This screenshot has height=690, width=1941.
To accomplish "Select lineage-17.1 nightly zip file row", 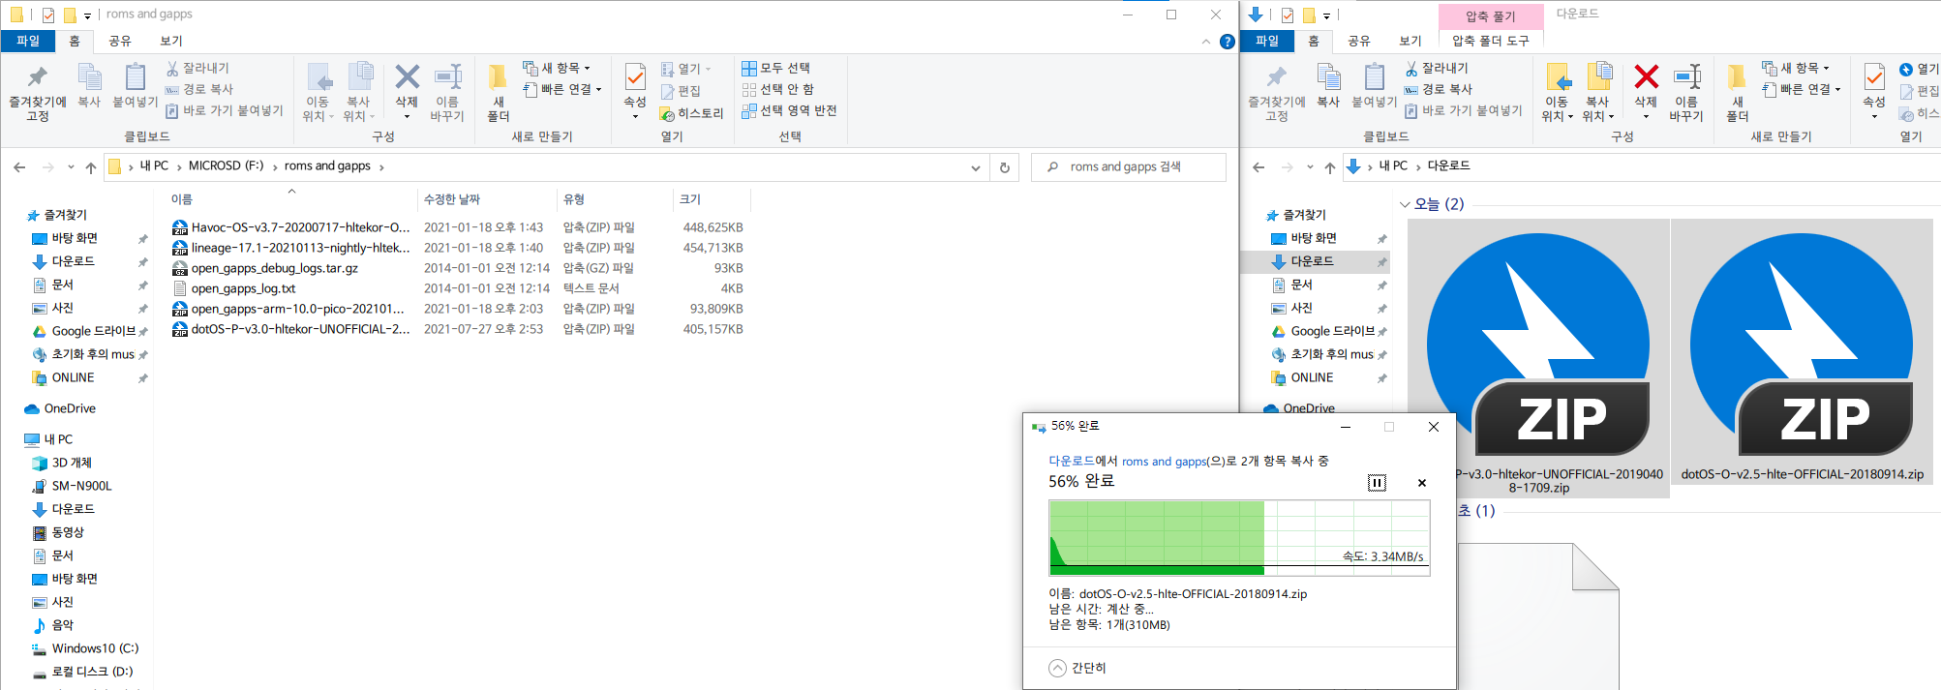I will pos(457,248).
